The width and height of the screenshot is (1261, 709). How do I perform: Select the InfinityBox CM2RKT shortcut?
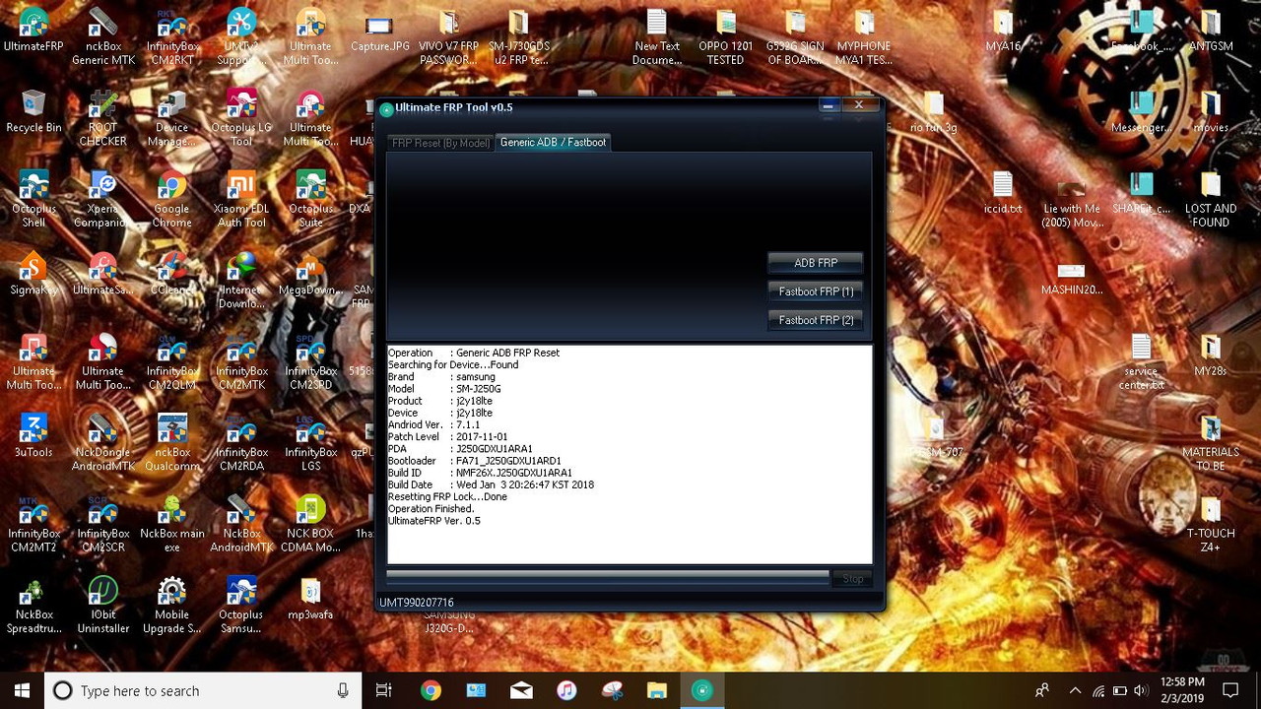(x=172, y=37)
